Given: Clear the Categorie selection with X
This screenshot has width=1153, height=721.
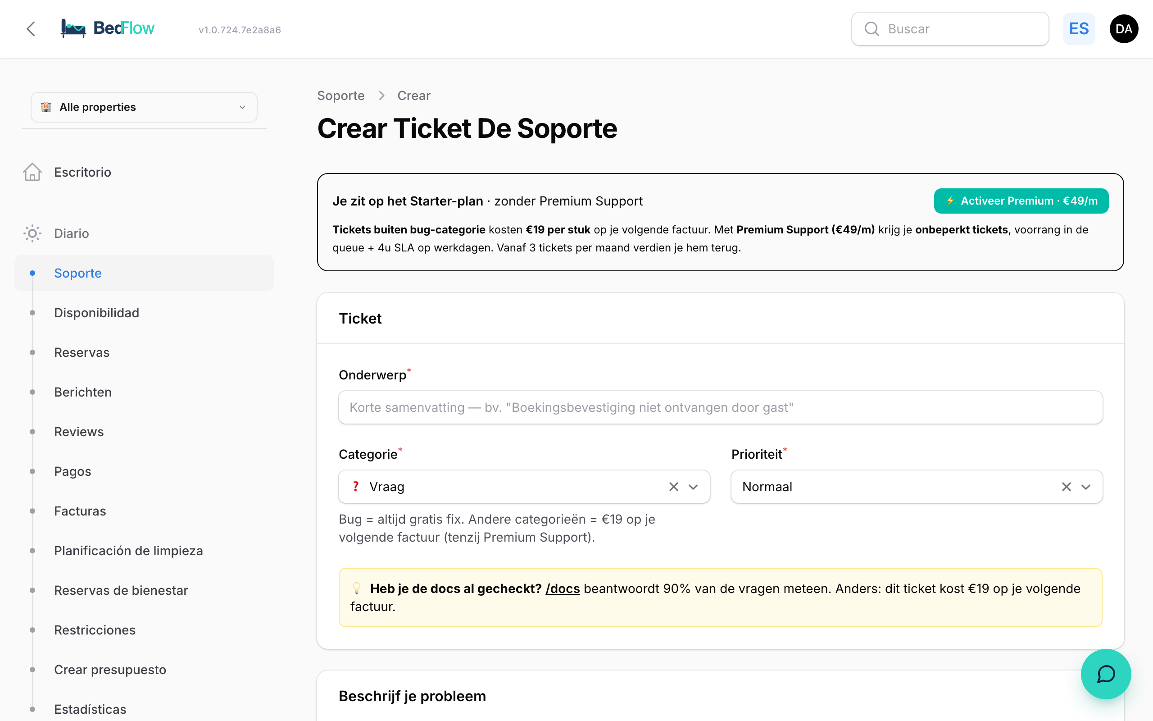Looking at the screenshot, I should pyautogui.click(x=674, y=487).
